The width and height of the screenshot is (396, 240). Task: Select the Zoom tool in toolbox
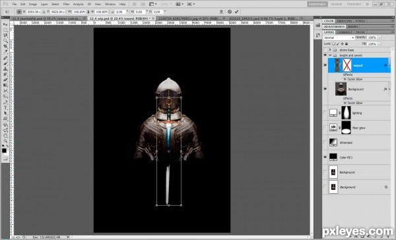click(x=5, y=142)
